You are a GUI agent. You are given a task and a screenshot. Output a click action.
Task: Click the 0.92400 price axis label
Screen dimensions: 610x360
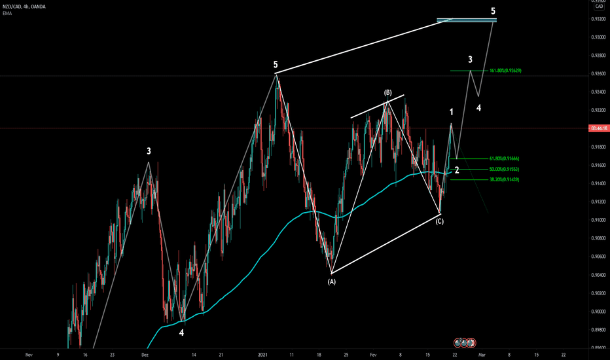click(598, 92)
